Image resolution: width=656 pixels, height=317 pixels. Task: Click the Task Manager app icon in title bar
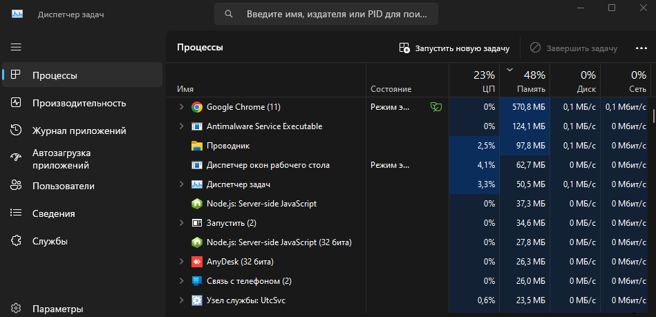pos(17,14)
